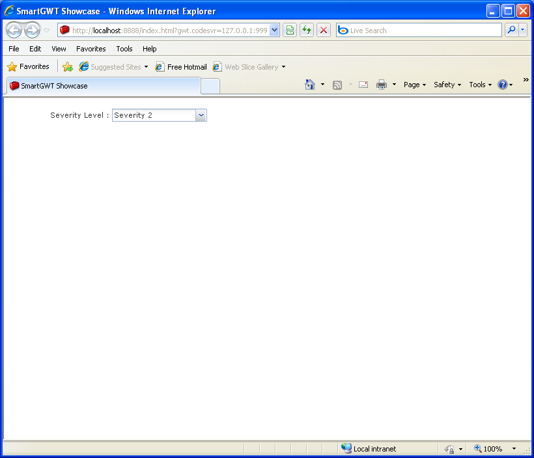Open the Page dropdown menu
Viewport: 534px width, 458px height.
[x=415, y=85]
